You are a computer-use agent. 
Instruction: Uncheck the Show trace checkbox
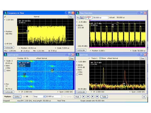(100, 58)
